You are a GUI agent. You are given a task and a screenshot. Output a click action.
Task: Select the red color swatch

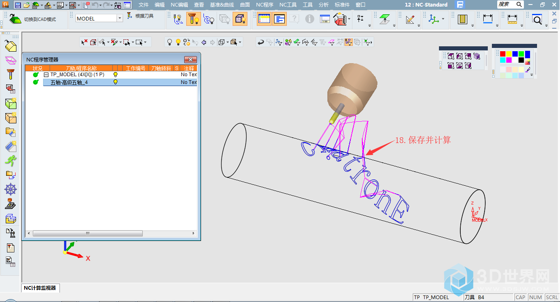click(503, 54)
